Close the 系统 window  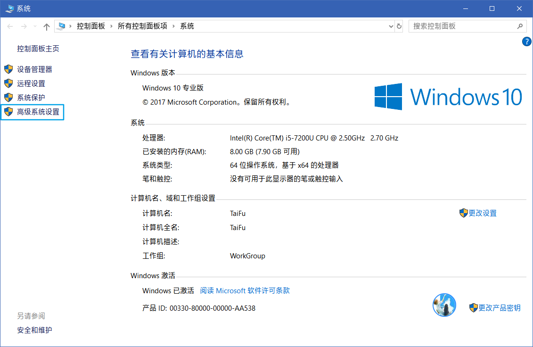pyautogui.click(x=519, y=8)
